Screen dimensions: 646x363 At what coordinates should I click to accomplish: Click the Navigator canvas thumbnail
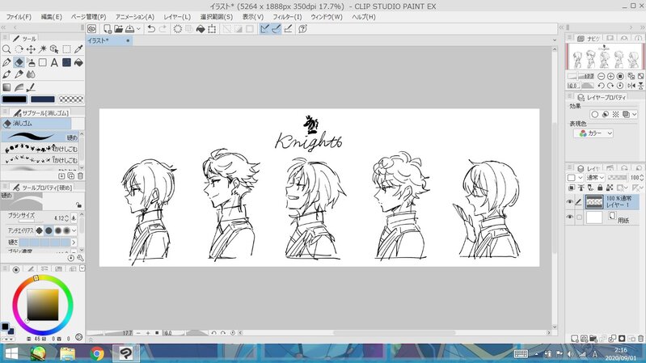click(605, 57)
